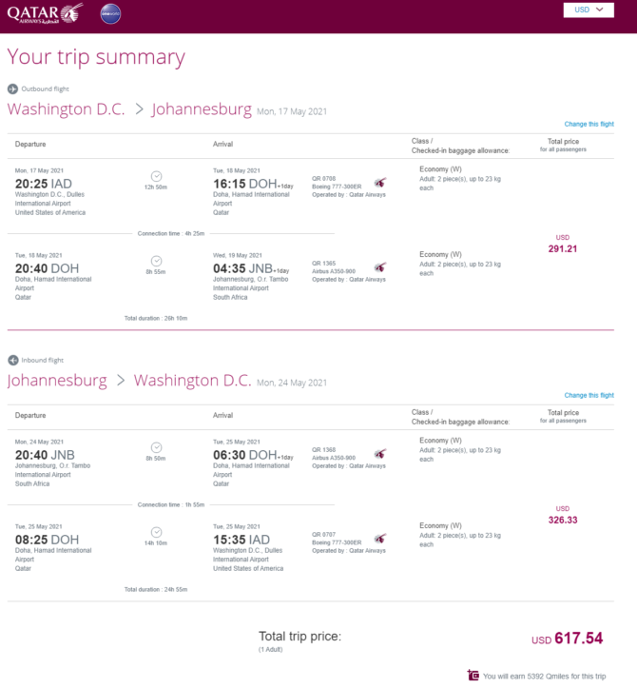Click the oneworld alliance badge
This screenshot has width=637, height=689.
coord(110,13)
